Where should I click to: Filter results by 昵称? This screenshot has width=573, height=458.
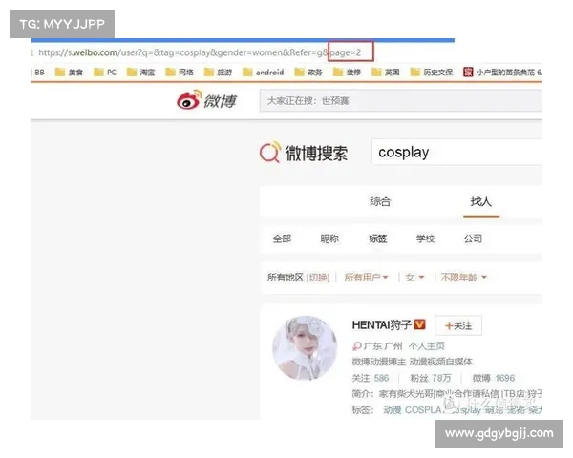click(329, 239)
